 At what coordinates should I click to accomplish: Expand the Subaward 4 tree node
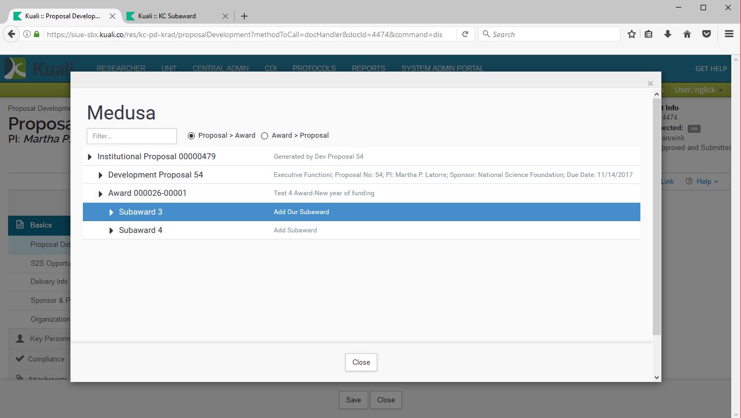(x=111, y=231)
